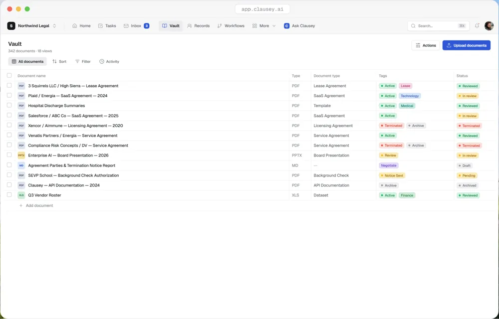Click the Document name column header
The width and height of the screenshot is (499, 319).
coord(31,76)
